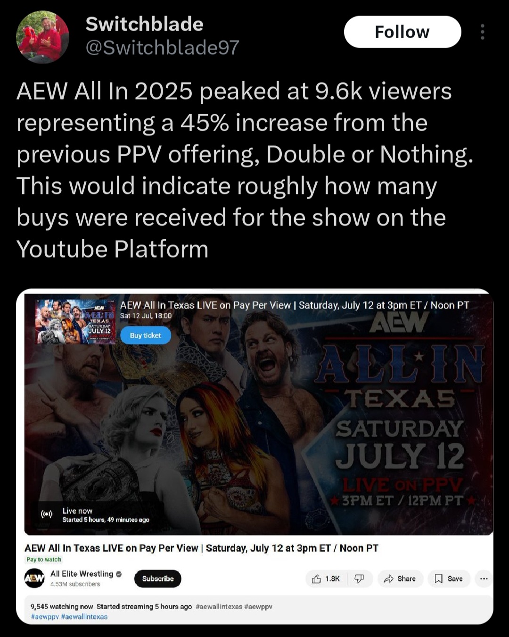Share the AEW All In video

tap(400, 579)
